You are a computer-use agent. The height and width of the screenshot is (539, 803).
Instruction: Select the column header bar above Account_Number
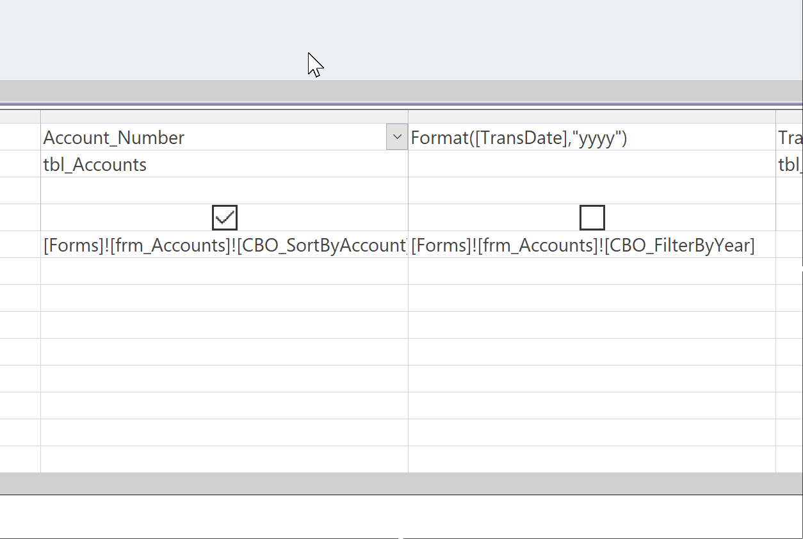pos(224,117)
